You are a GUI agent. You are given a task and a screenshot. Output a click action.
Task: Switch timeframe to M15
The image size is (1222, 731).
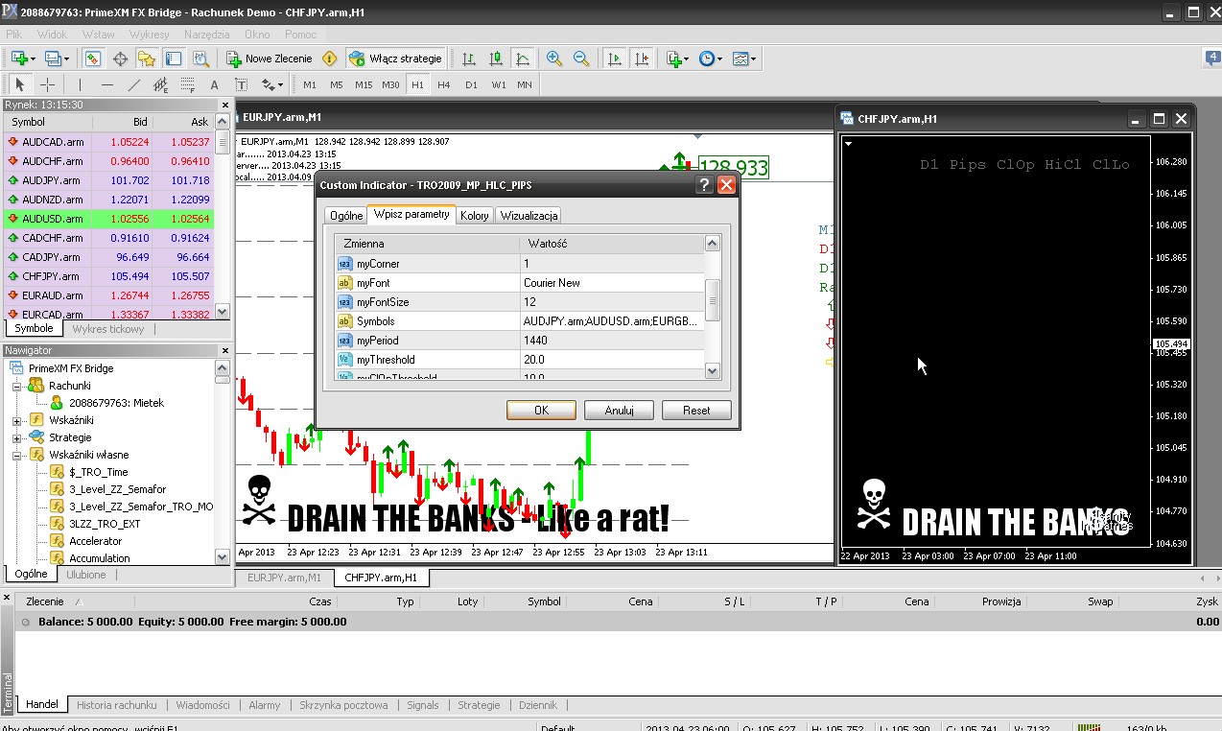364,84
